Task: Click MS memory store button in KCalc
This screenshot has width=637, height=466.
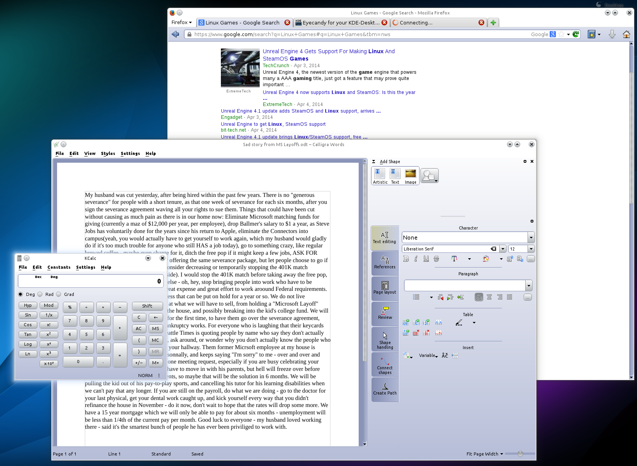Action: [x=156, y=329]
